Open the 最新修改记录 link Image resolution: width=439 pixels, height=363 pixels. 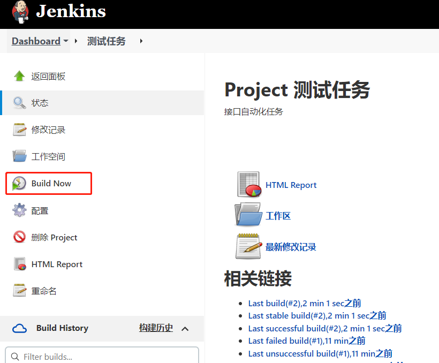pyautogui.click(x=291, y=247)
